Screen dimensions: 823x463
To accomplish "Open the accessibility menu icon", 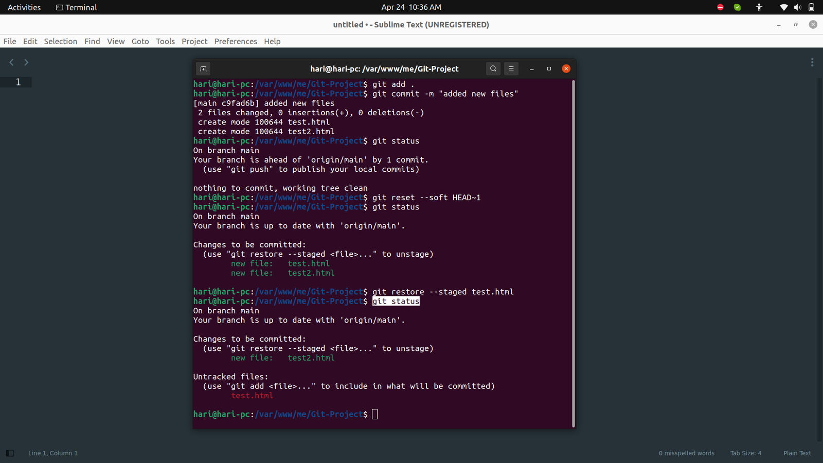I will tap(759, 7).
